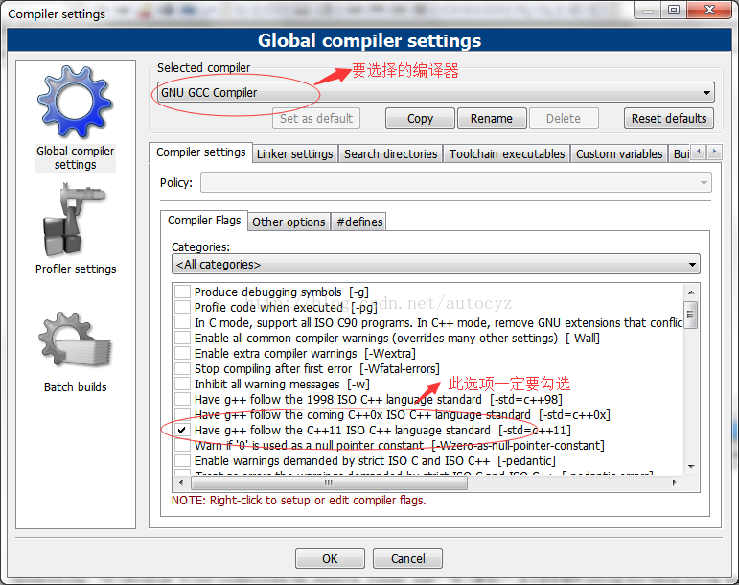The height and width of the screenshot is (585, 739).
Task: Check the -std=c++0x standard option
Action: pyautogui.click(x=182, y=414)
